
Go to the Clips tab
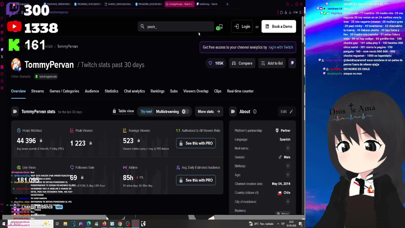(218, 91)
